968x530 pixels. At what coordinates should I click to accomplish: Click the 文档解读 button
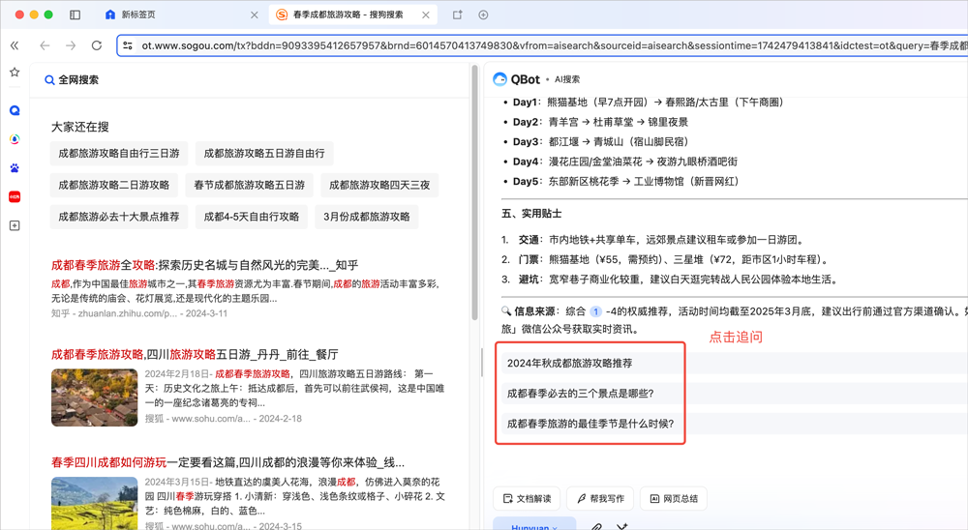[x=527, y=498]
